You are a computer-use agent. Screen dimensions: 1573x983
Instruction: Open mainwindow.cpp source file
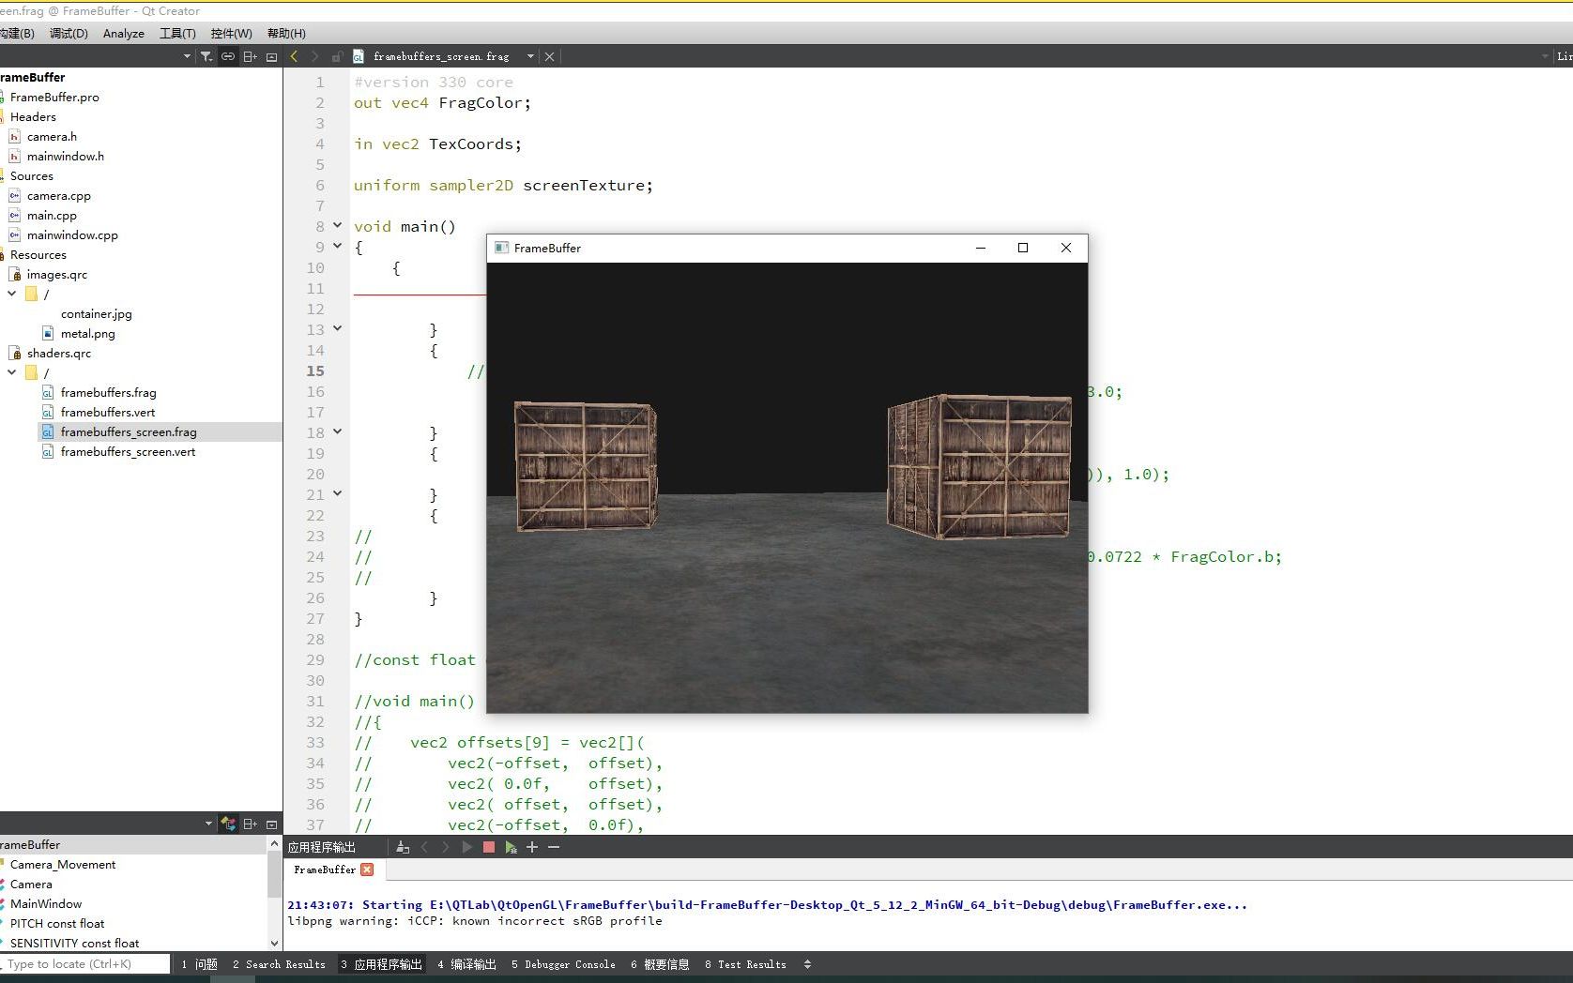[x=72, y=234]
